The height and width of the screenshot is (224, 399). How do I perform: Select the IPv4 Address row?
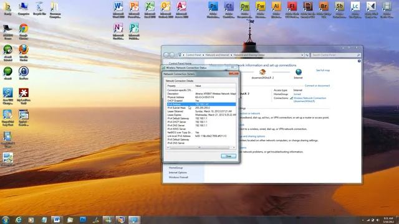[201, 105]
